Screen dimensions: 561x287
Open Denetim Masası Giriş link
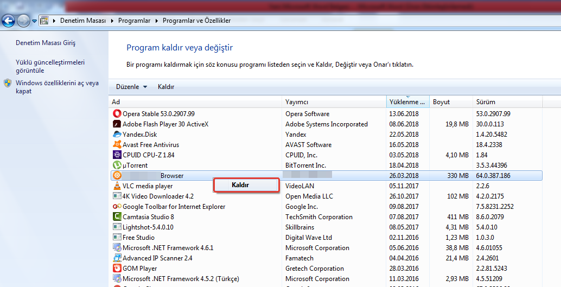[x=46, y=43]
